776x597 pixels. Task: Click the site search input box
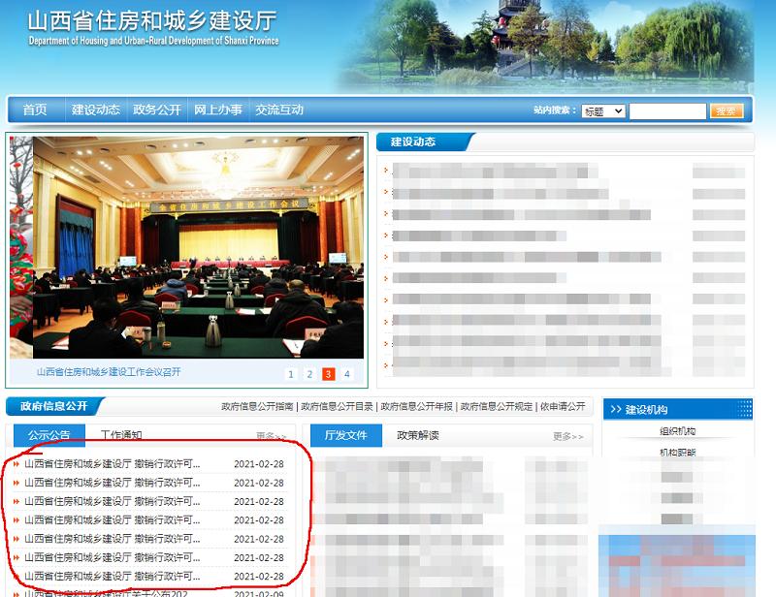[x=666, y=110]
